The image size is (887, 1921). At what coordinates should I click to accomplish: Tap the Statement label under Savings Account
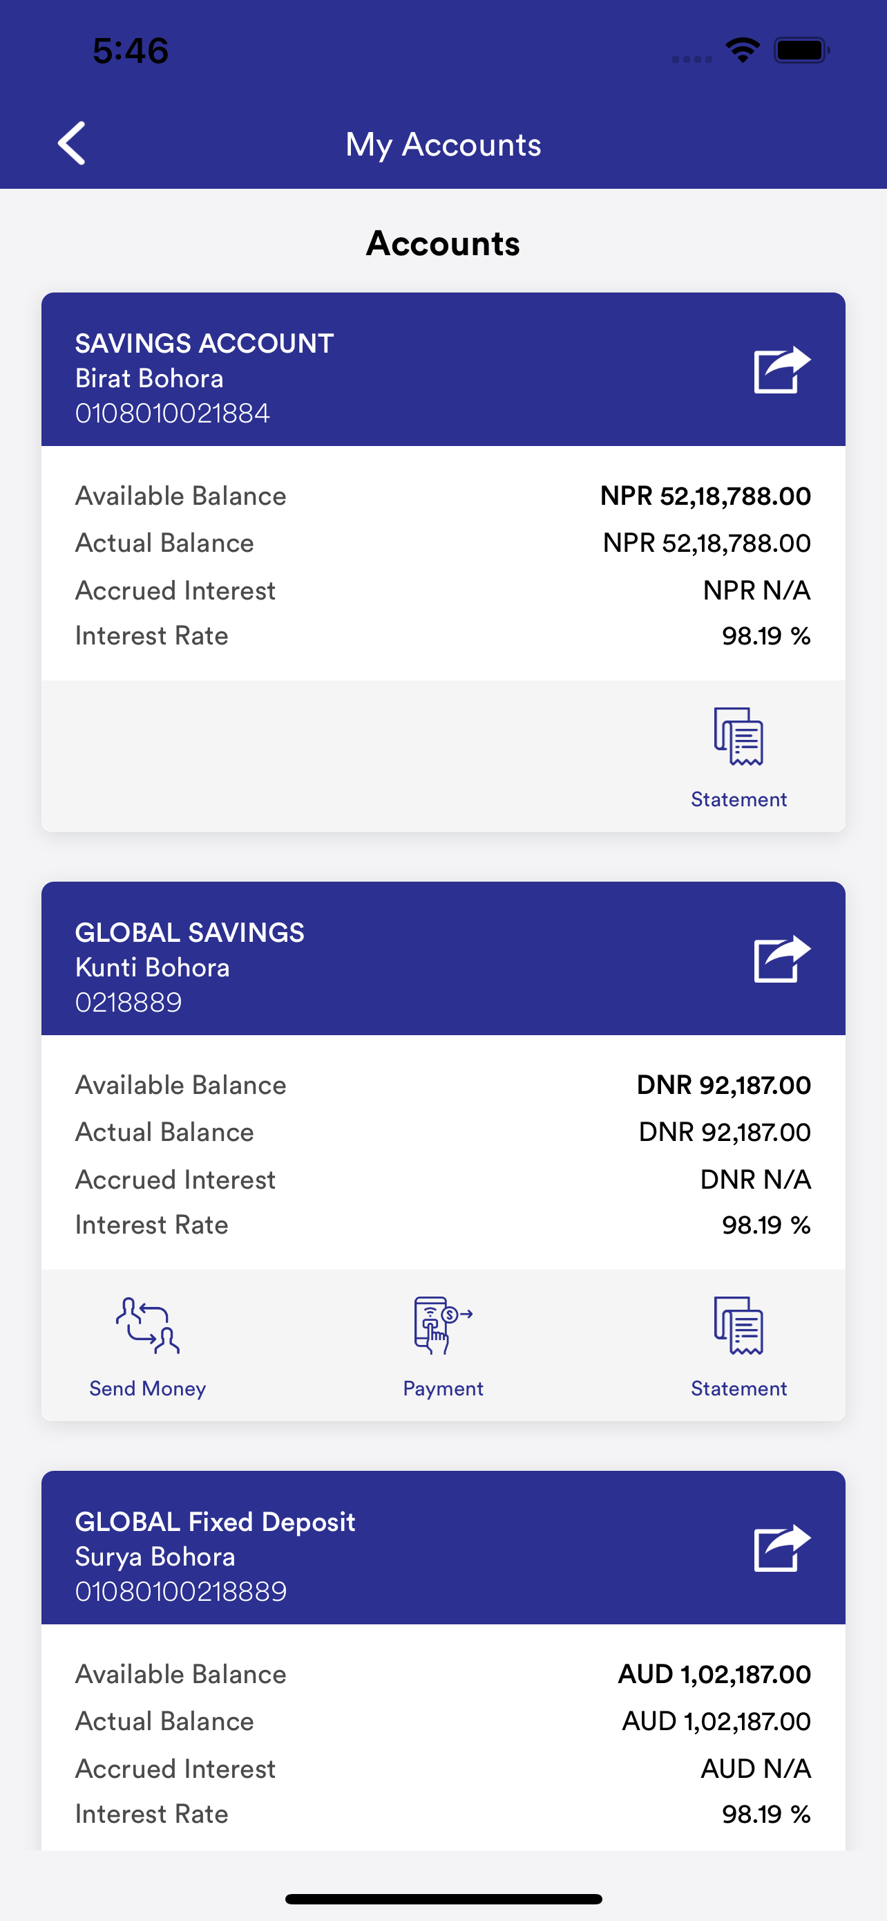pyautogui.click(x=738, y=799)
